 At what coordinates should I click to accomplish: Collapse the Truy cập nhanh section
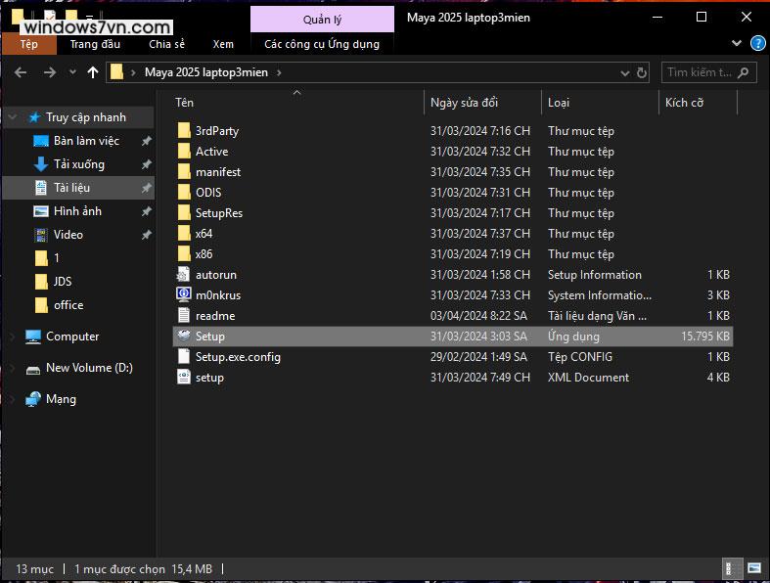pyautogui.click(x=13, y=117)
